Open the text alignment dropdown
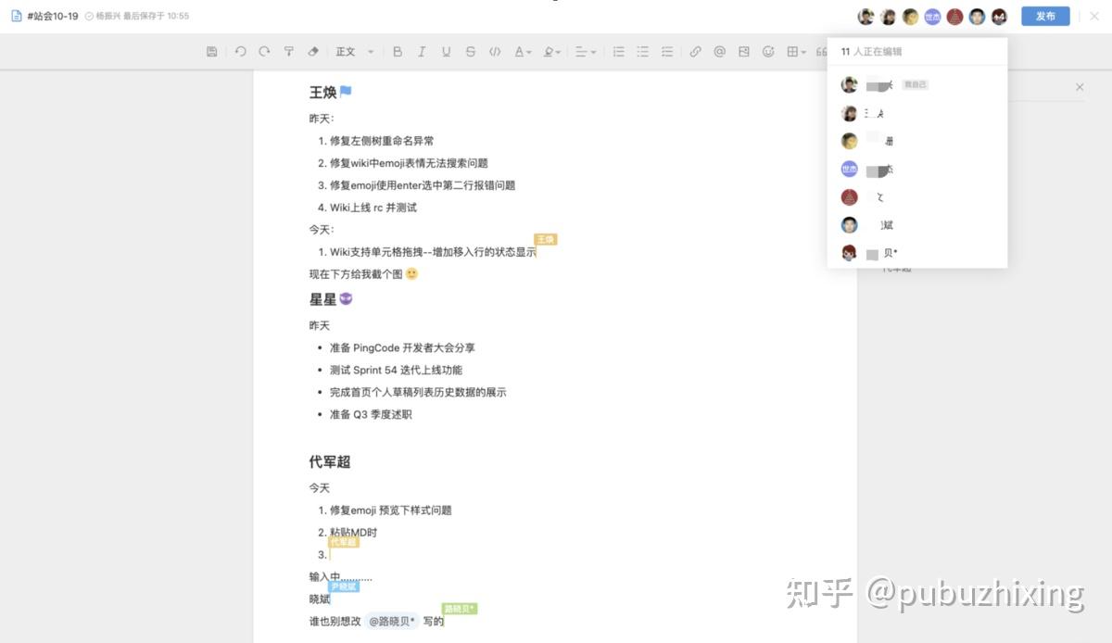This screenshot has width=1112, height=643. (x=586, y=52)
